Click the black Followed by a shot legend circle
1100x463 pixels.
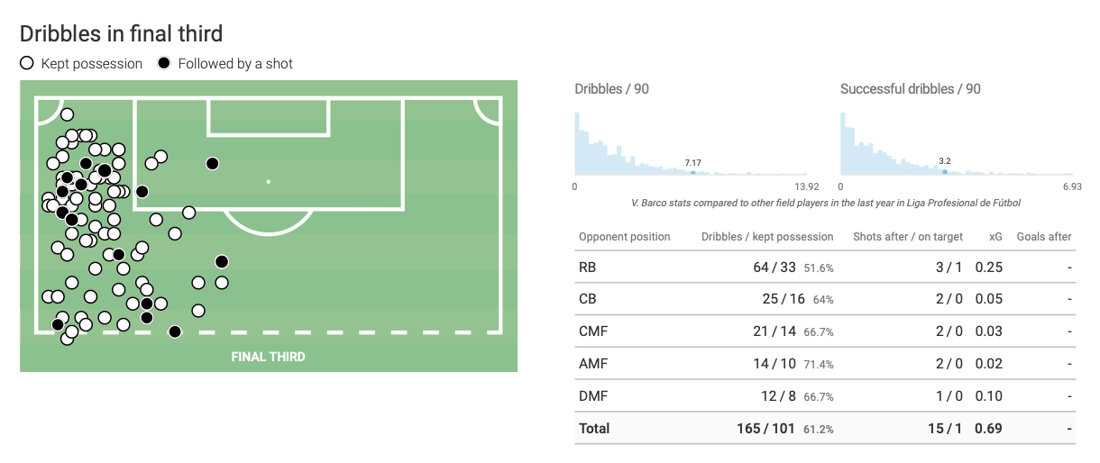[163, 64]
